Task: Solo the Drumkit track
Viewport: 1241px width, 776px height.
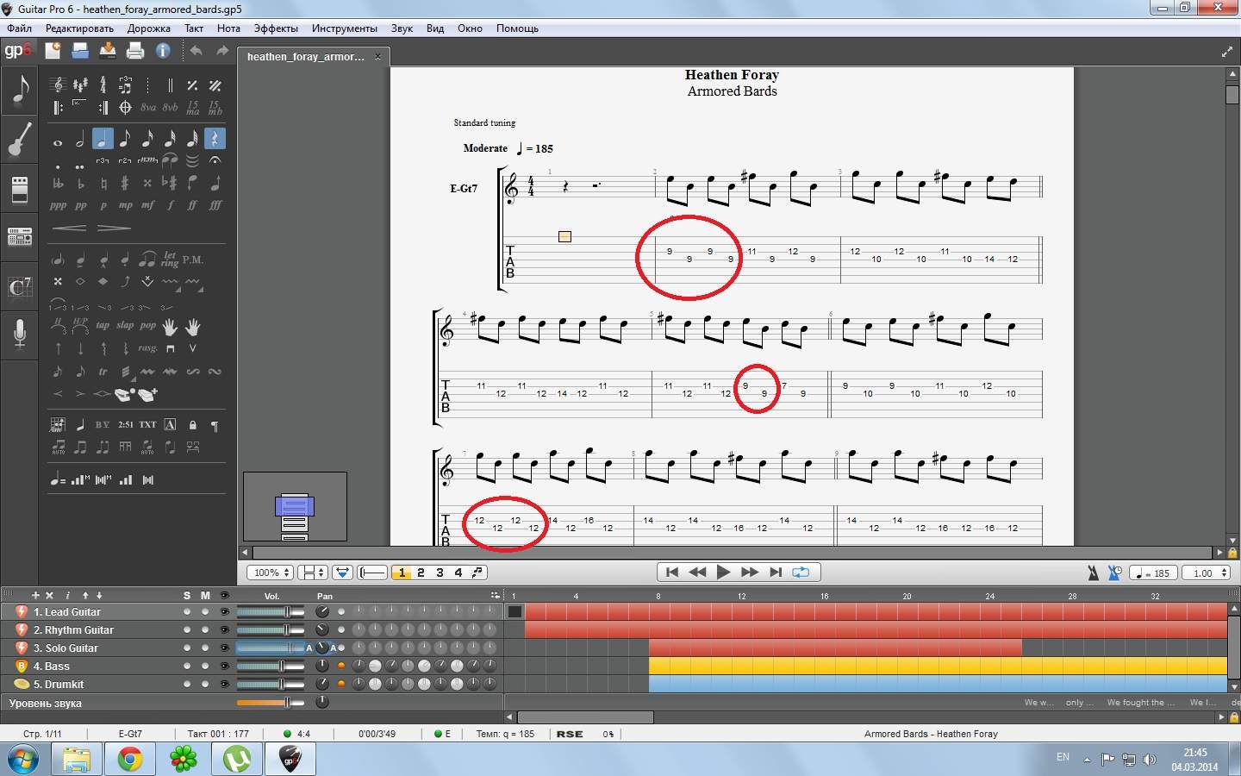Action: point(187,685)
